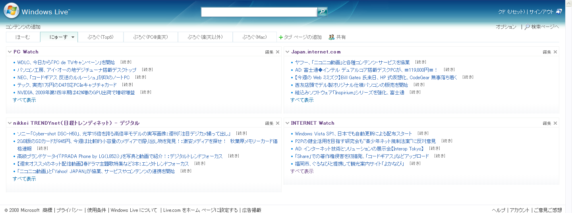The width and height of the screenshot is (572, 213).
Task: Edit the Japan.internet.com module
Action: [547, 52]
